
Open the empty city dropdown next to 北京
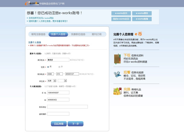click(62, 81)
